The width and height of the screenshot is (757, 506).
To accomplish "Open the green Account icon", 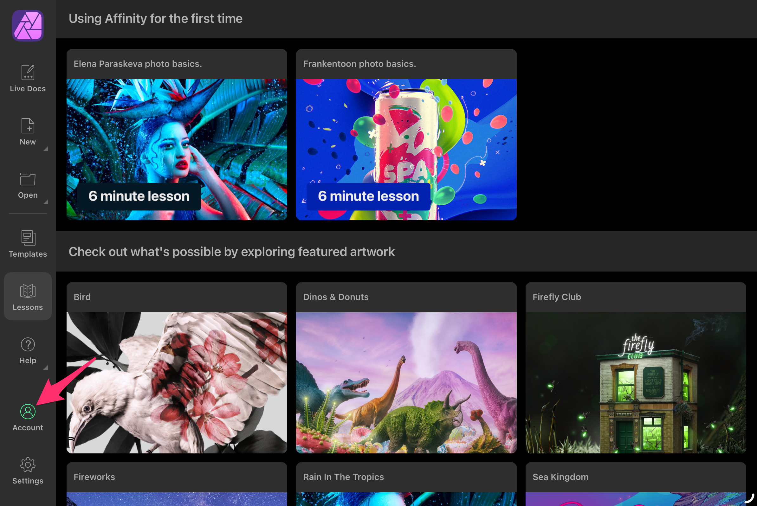I will click(x=28, y=412).
